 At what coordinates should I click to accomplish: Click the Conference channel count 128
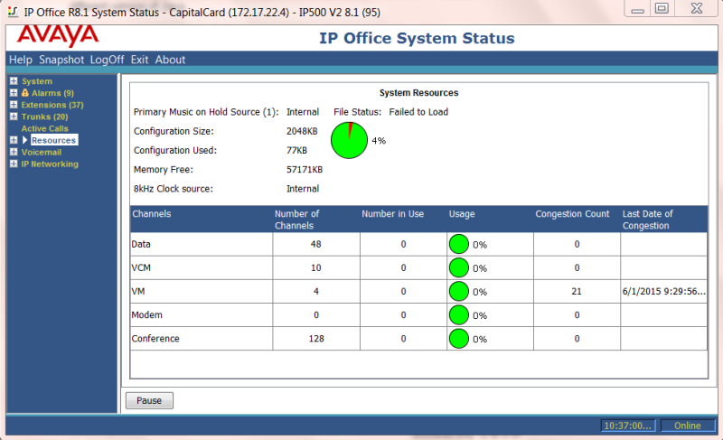click(x=316, y=339)
